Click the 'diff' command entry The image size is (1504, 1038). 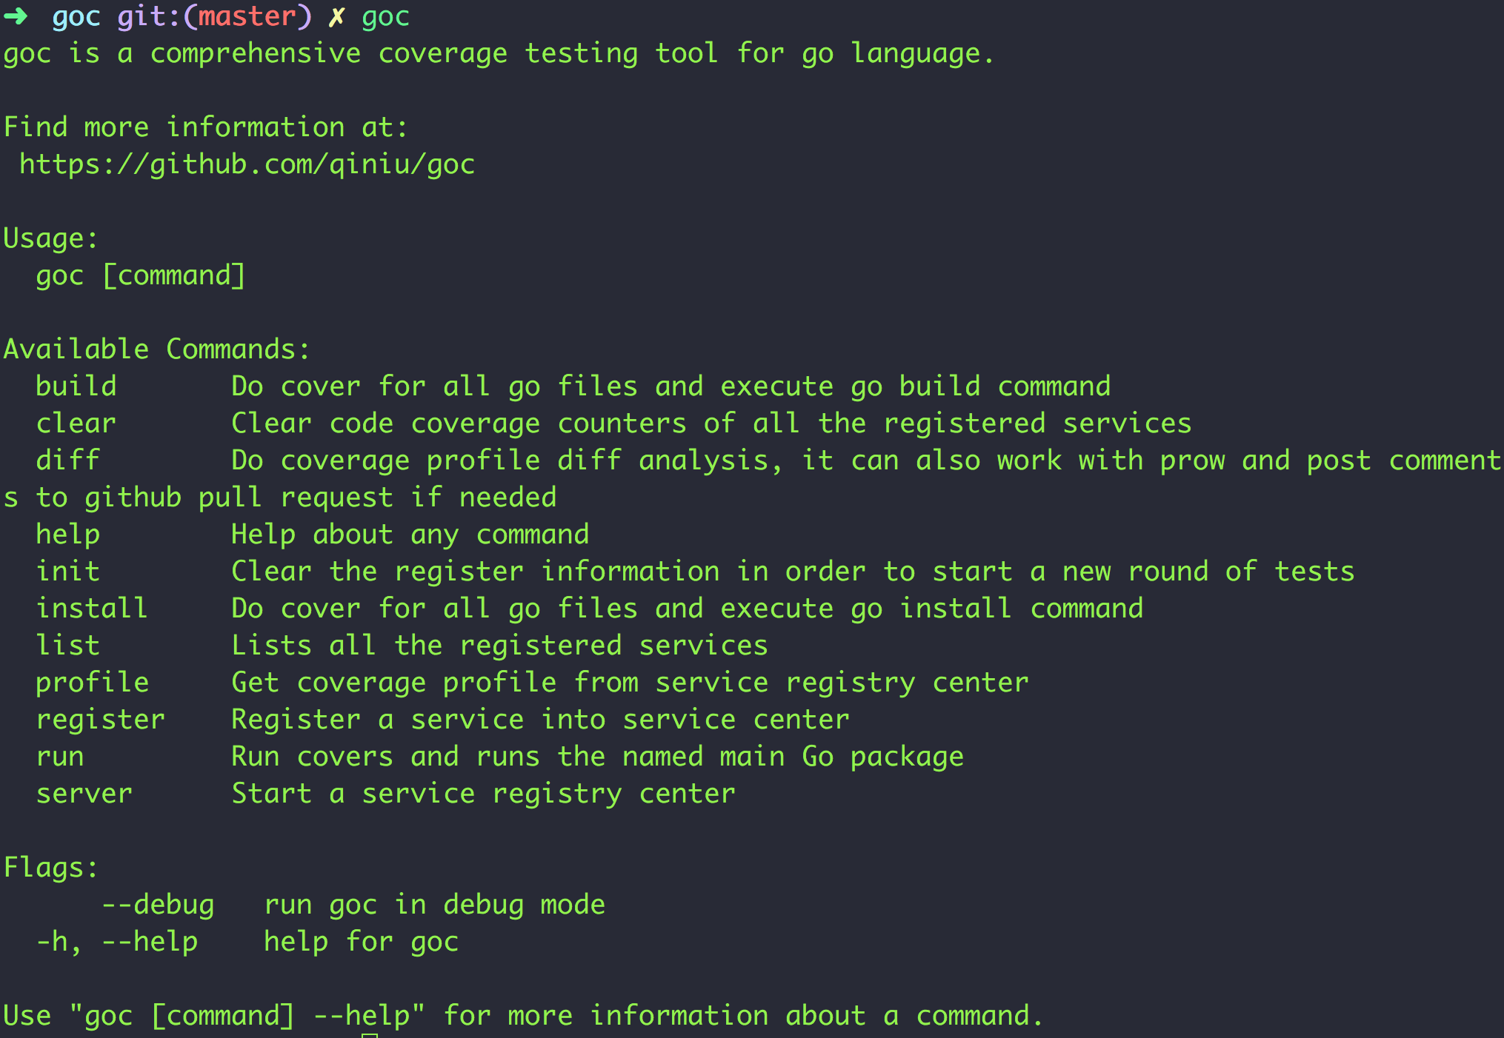[x=68, y=461]
